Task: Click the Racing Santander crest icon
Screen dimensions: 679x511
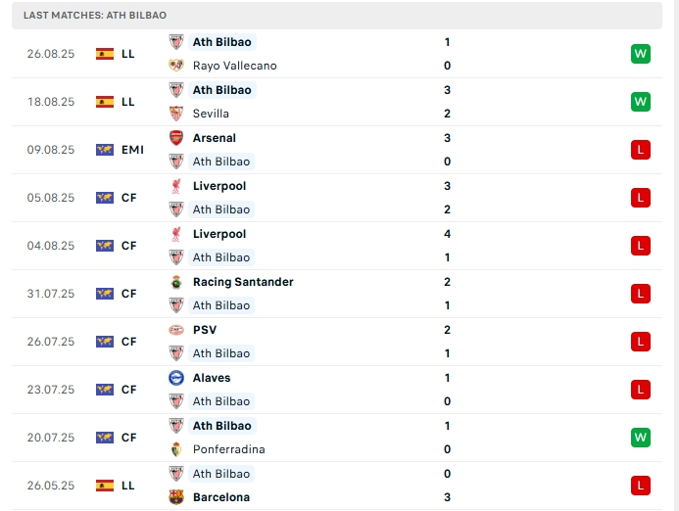Action: (176, 282)
